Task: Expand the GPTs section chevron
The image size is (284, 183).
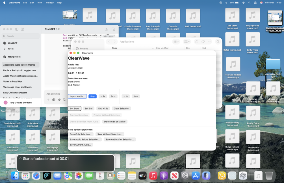Action: click(x=5, y=49)
